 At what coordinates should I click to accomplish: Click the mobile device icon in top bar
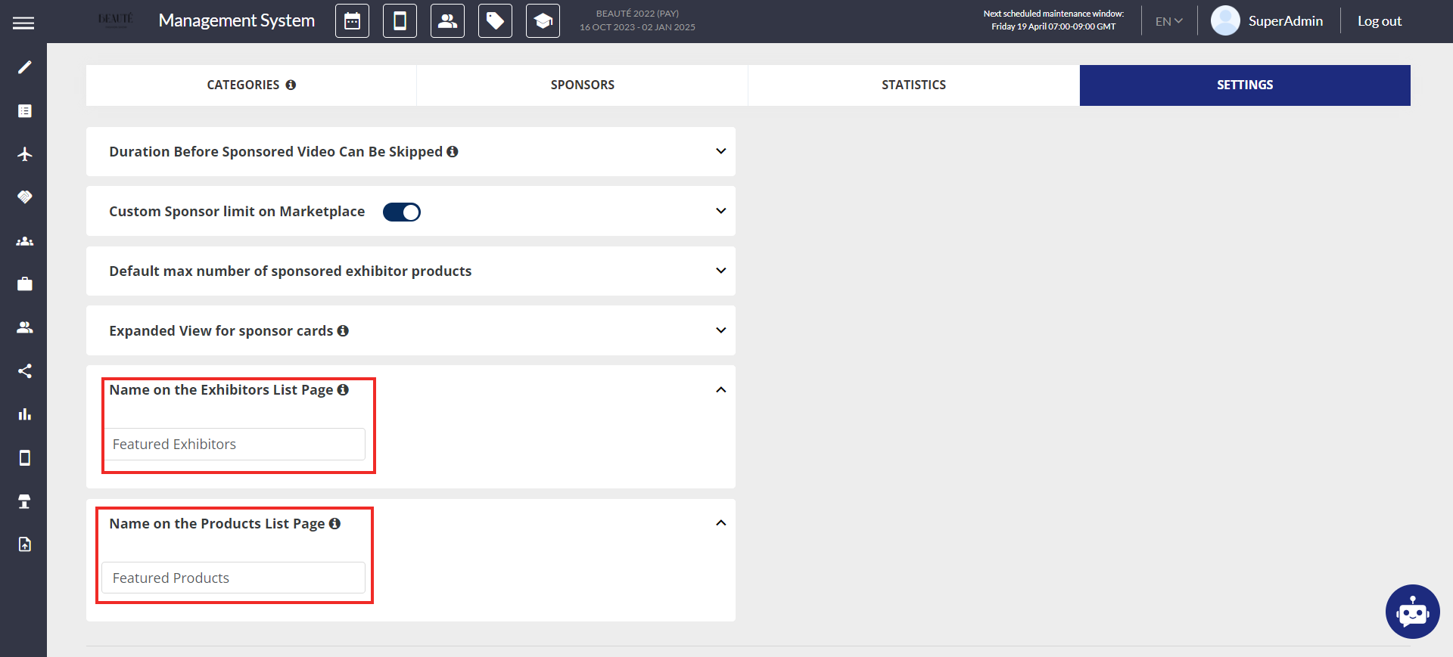(x=400, y=21)
